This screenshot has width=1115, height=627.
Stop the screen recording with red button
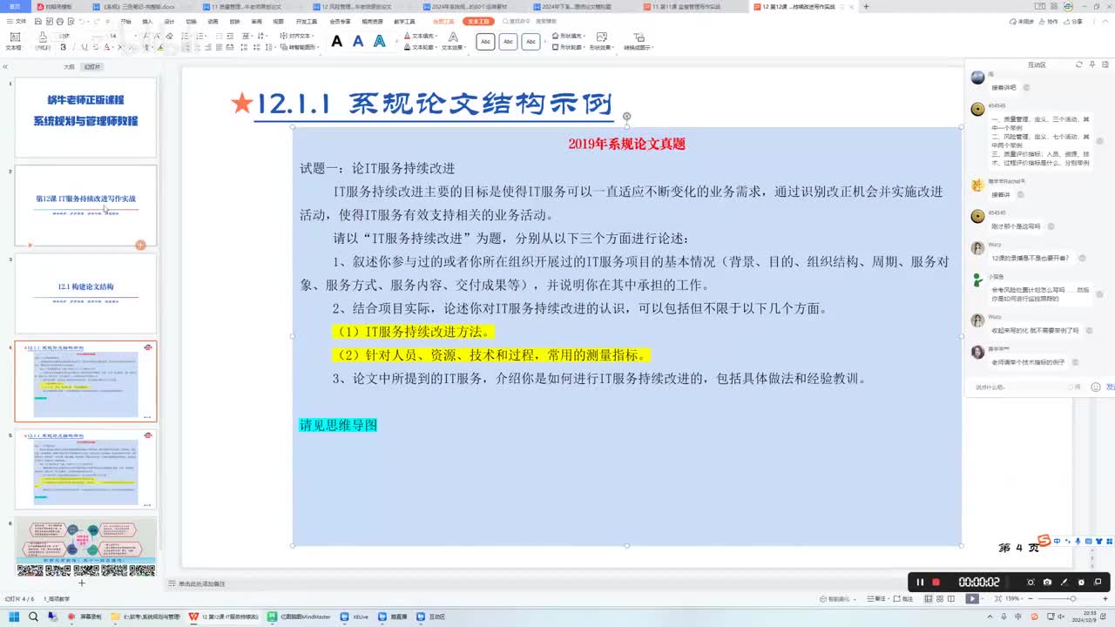tap(936, 582)
